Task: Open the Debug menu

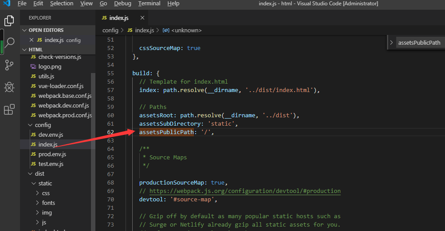Action: coord(122,4)
